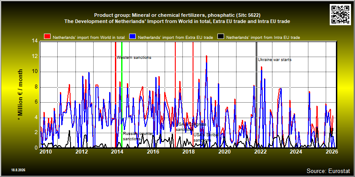This screenshot has width=355, height=177.
Task: Click the x-axis year 2010
Action: click(46, 152)
